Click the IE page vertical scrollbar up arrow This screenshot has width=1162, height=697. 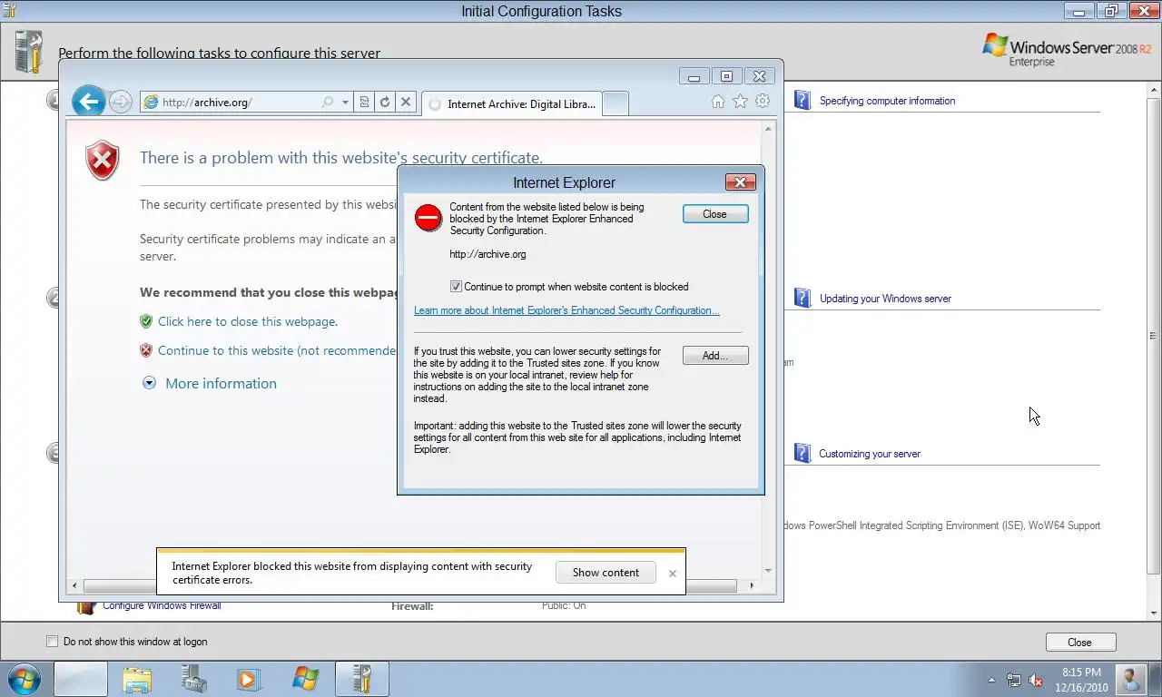[768, 128]
